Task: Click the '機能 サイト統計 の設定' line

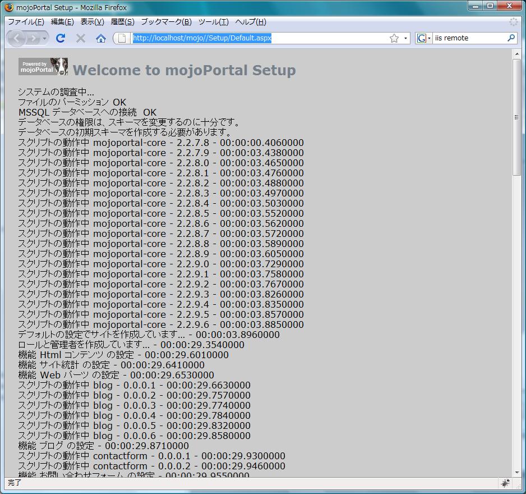Action: (112, 365)
